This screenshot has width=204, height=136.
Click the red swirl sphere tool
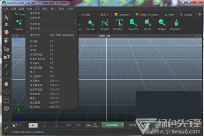6,32
